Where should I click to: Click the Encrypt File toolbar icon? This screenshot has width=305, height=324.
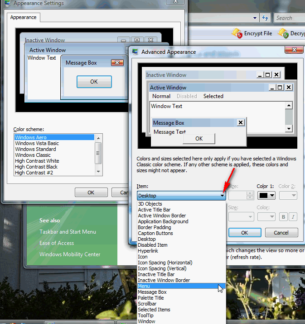pos(237,33)
